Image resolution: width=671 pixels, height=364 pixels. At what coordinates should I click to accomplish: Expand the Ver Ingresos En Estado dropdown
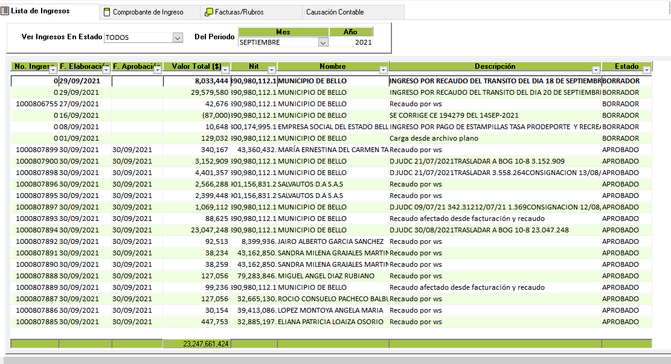(178, 37)
